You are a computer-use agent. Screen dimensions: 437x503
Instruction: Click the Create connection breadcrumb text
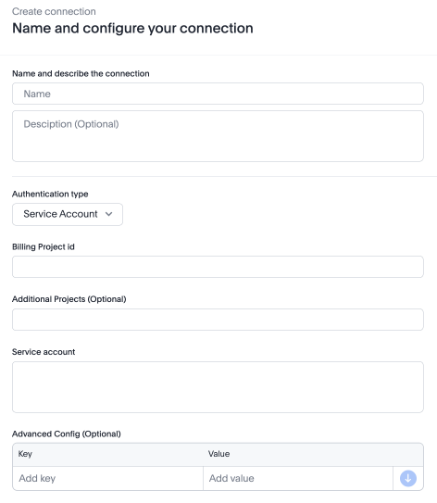click(54, 11)
